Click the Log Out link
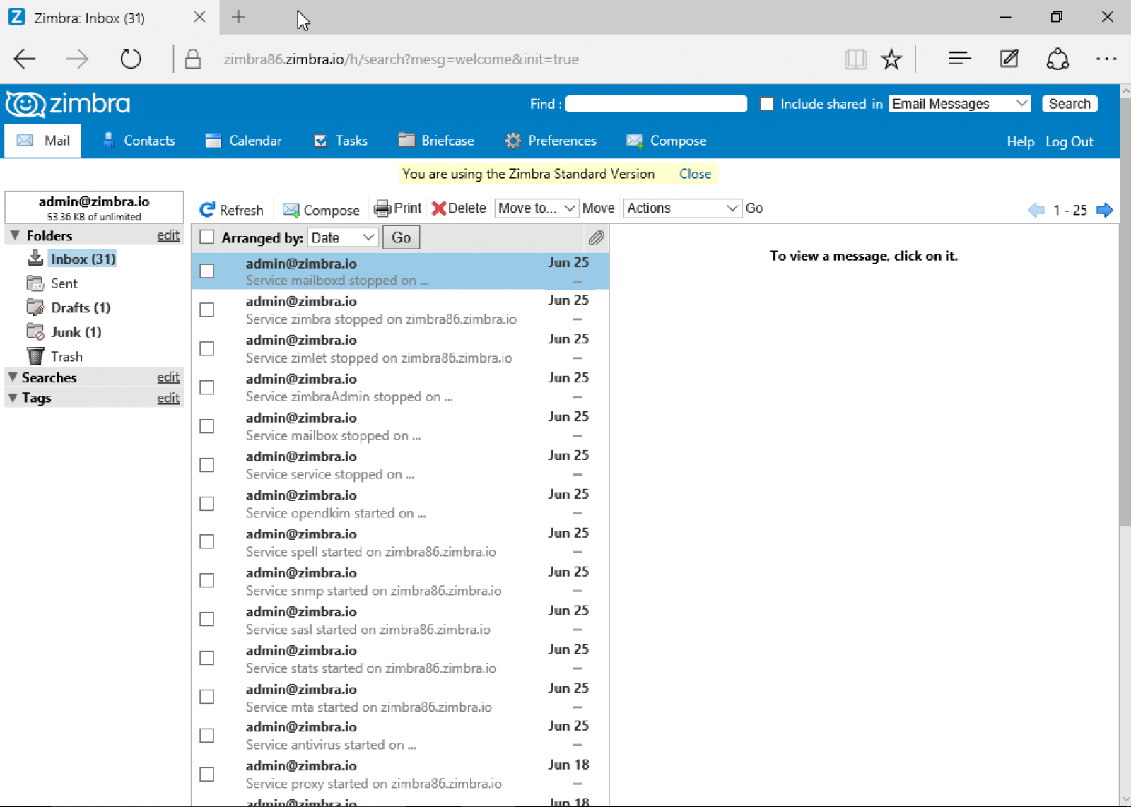Image resolution: width=1131 pixels, height=807 pixels. tap(1070, 141)
